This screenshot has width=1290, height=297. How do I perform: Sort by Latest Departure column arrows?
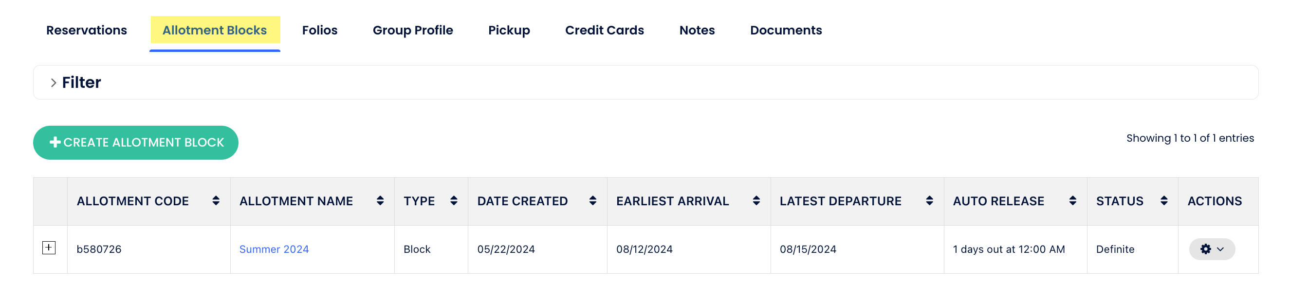(x=929, y=200)
